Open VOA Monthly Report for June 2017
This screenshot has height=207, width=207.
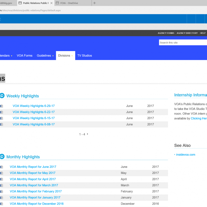[x=33, y=167]
